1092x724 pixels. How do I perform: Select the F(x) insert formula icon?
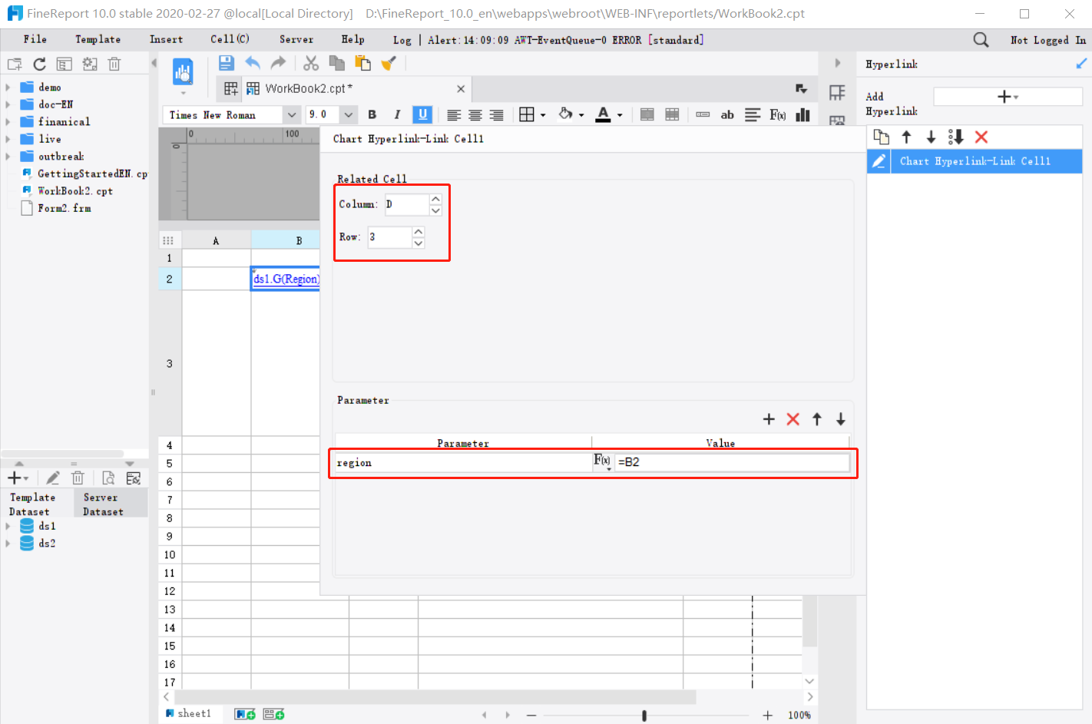click(x=778, y=115)
